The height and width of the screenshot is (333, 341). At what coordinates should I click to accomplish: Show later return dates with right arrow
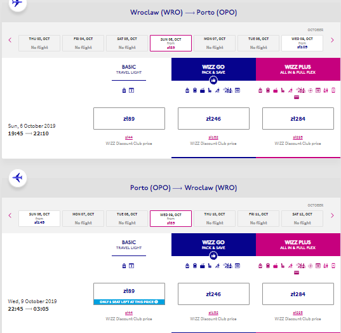coord(332,215)
